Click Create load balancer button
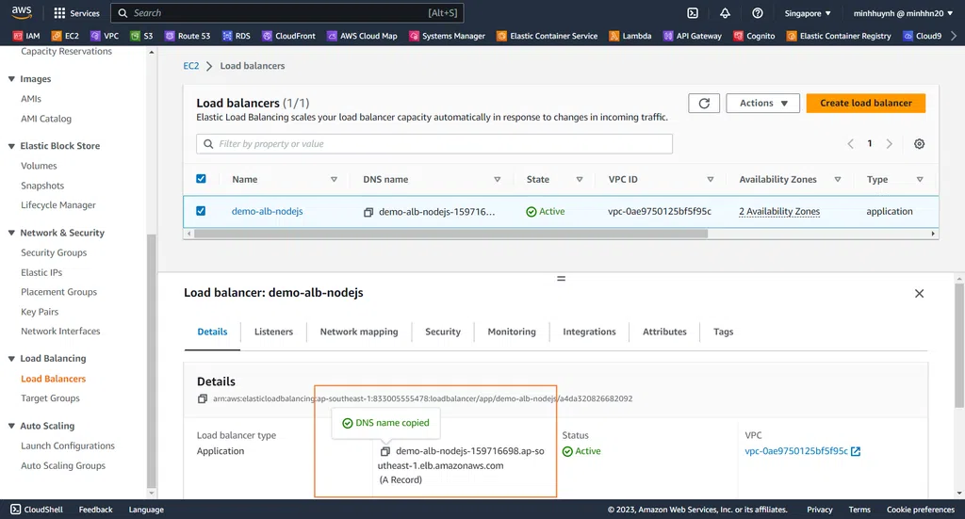965x519 pixels. pyautogui.click(x=866, y=104)
